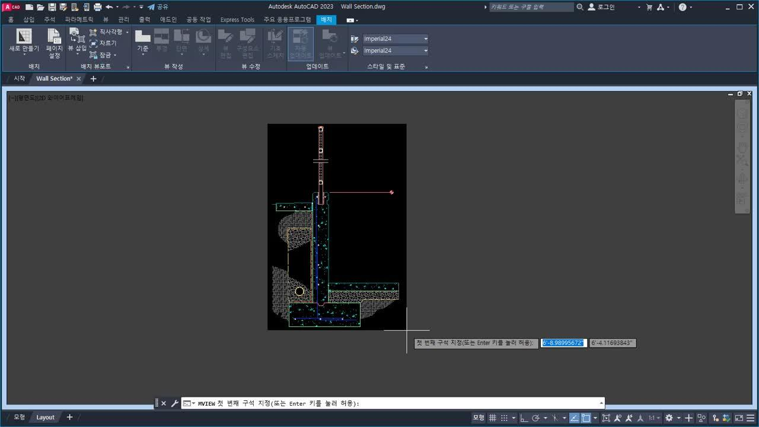Screen dimensions: 759x427
Task: Click the Customize wrench icon in command line
Action: click(174, 403)
